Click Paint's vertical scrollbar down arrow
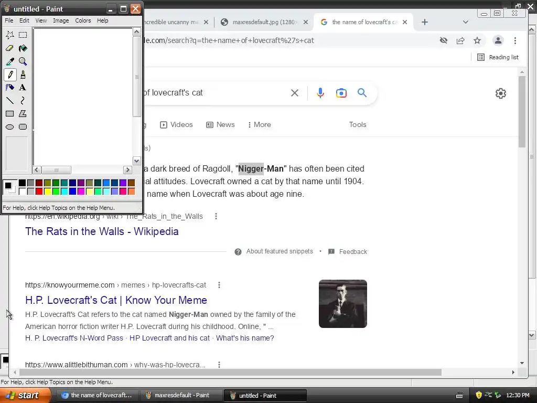Image resolution: width=537 pixels, height=403 pixels. (137, 161)
